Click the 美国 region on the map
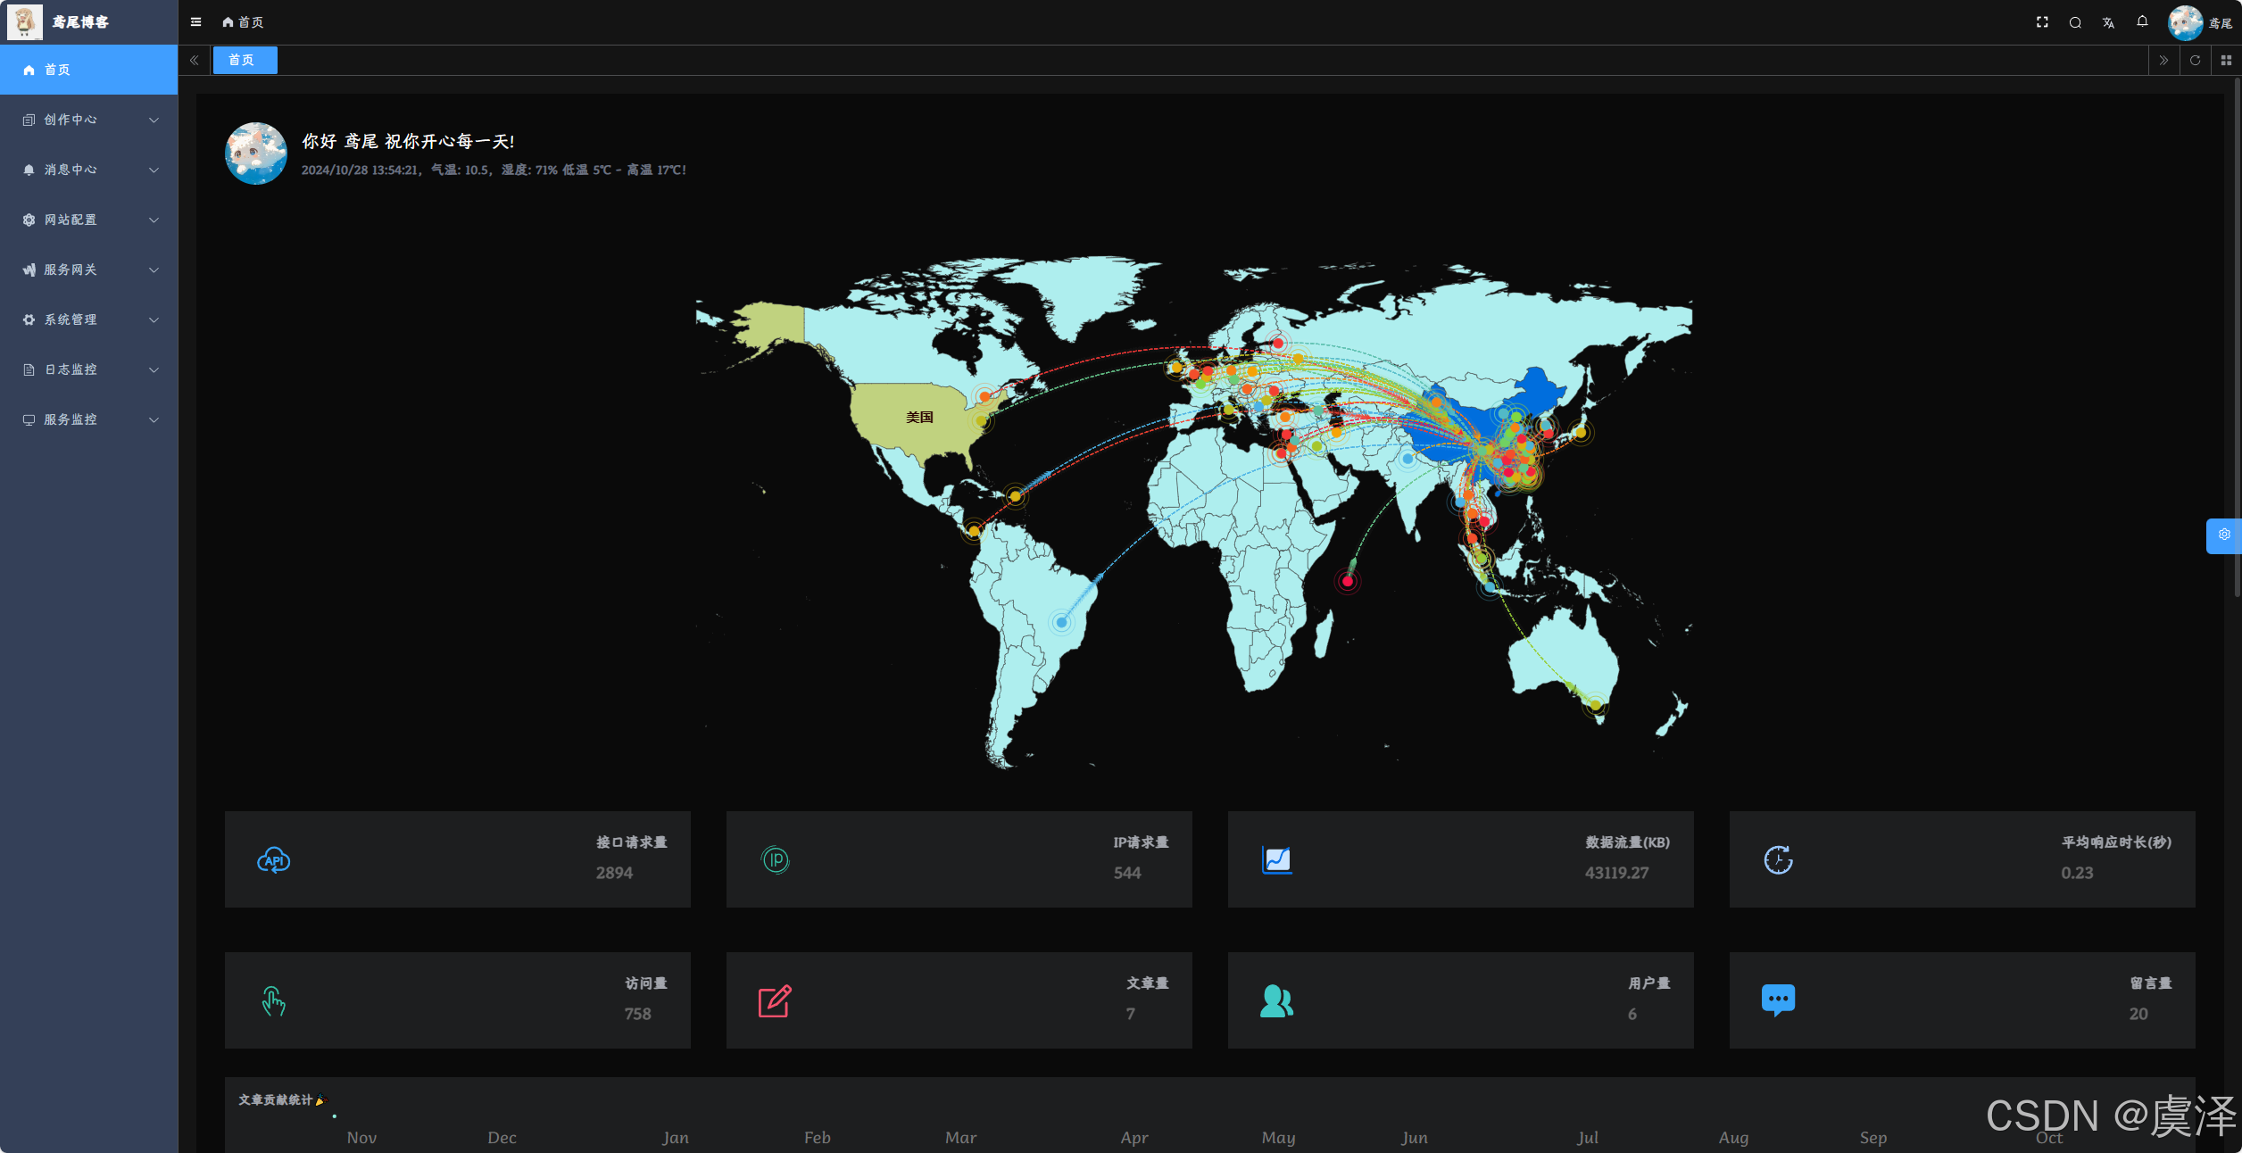This screenshot has width=2242, height=1153. [x=919, y=418]
